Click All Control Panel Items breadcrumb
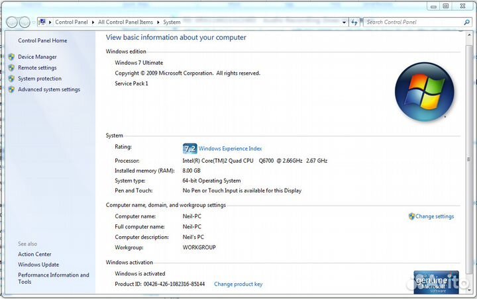 tap(125, 22)
